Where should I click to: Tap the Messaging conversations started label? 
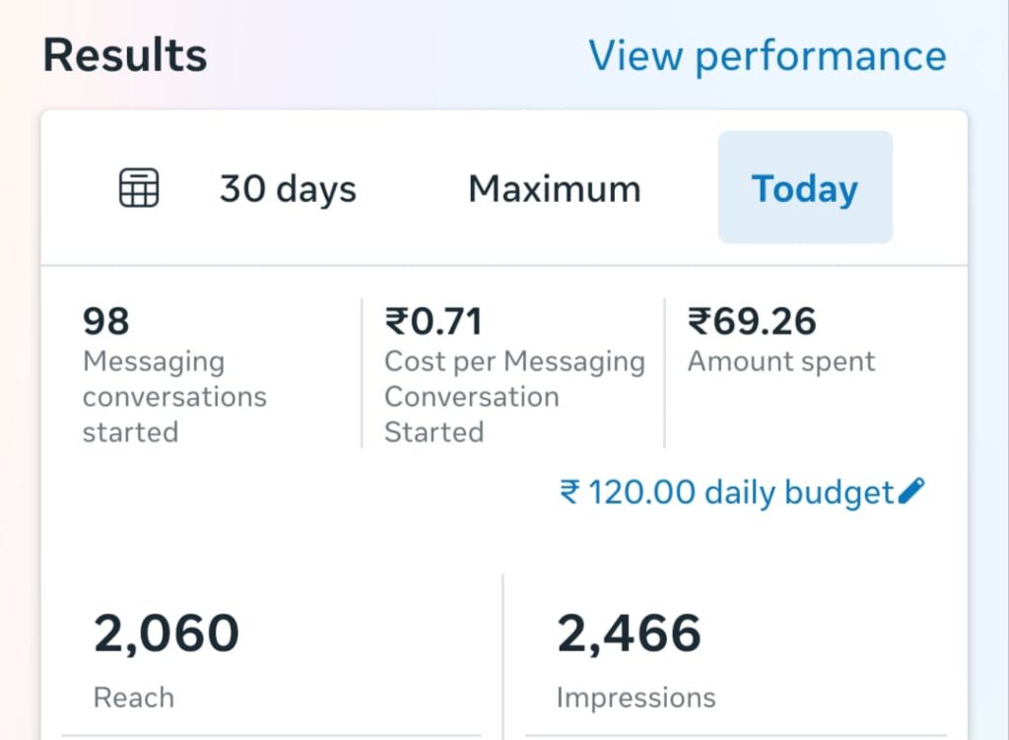pos(174,396)
